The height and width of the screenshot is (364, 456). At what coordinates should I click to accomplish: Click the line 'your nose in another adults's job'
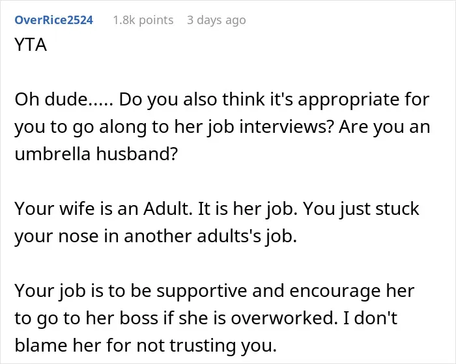(156, 236)
